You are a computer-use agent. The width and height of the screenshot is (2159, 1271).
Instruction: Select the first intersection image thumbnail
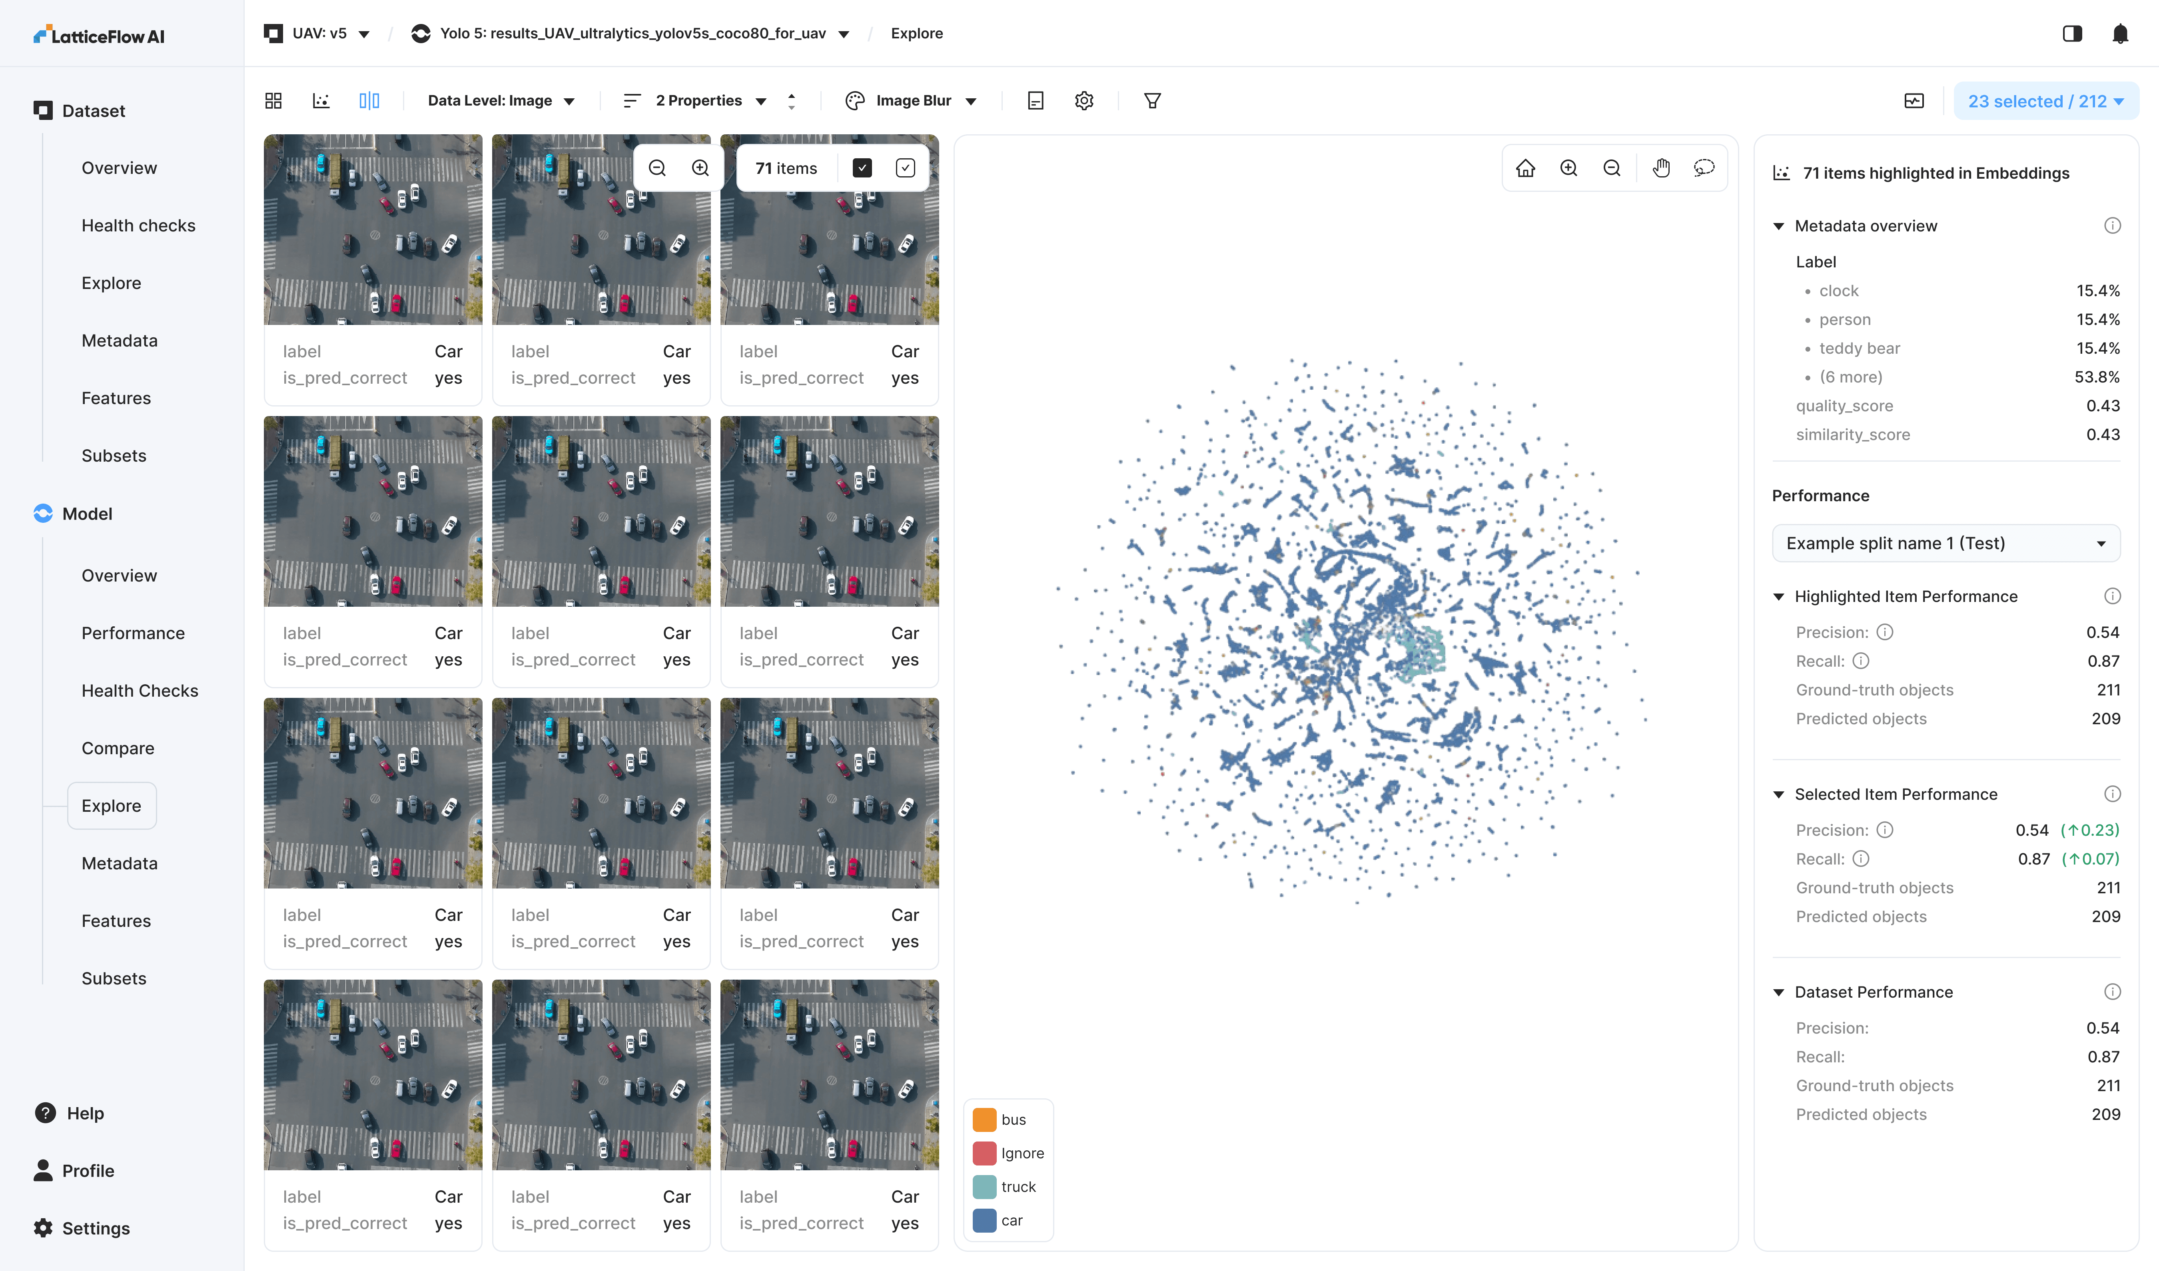(x=373, y=229)
